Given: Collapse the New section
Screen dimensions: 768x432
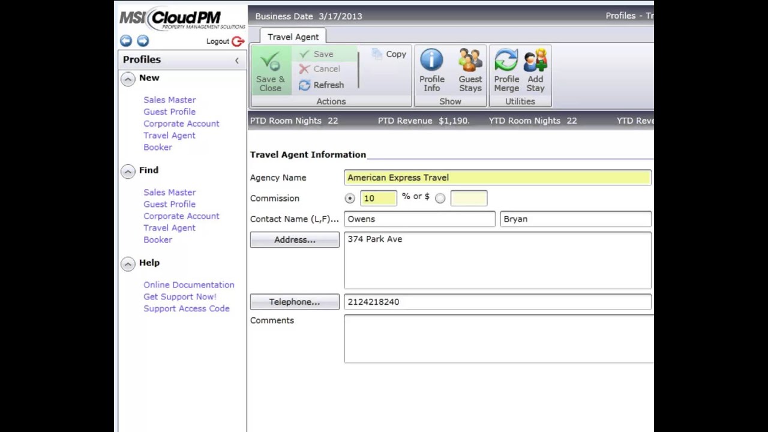Looking at the screenshot, I should click(x=128, y=79).
